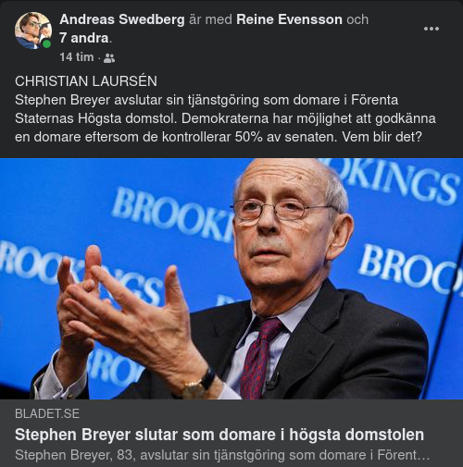The width and height of the screenshot is (463, 467).
Task: Click the eyeglasses in the article photo
Action: pos(282,210)
